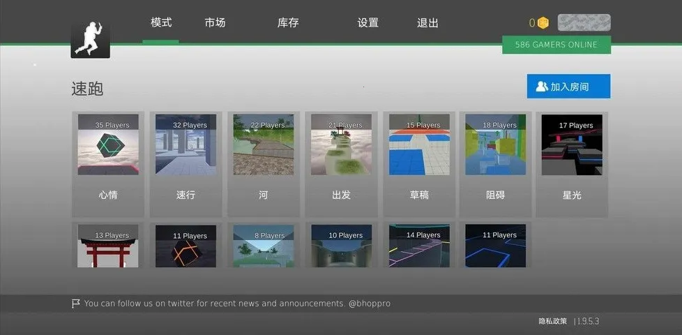Click the 出发 map name label
The image size is (682, 335).
coord(341,195)
